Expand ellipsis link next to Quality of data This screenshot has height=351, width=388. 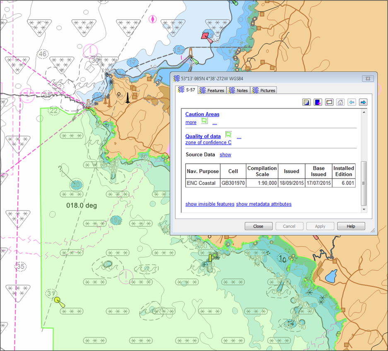tap(239, 137)
